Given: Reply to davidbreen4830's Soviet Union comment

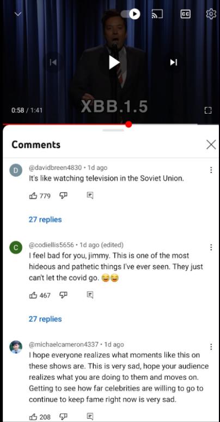Looking at the screenshot, I should click(x=90, y=195).
